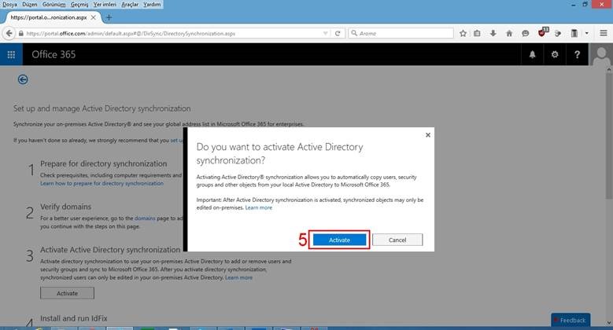Open the Araçlar menu

(130, 4)
